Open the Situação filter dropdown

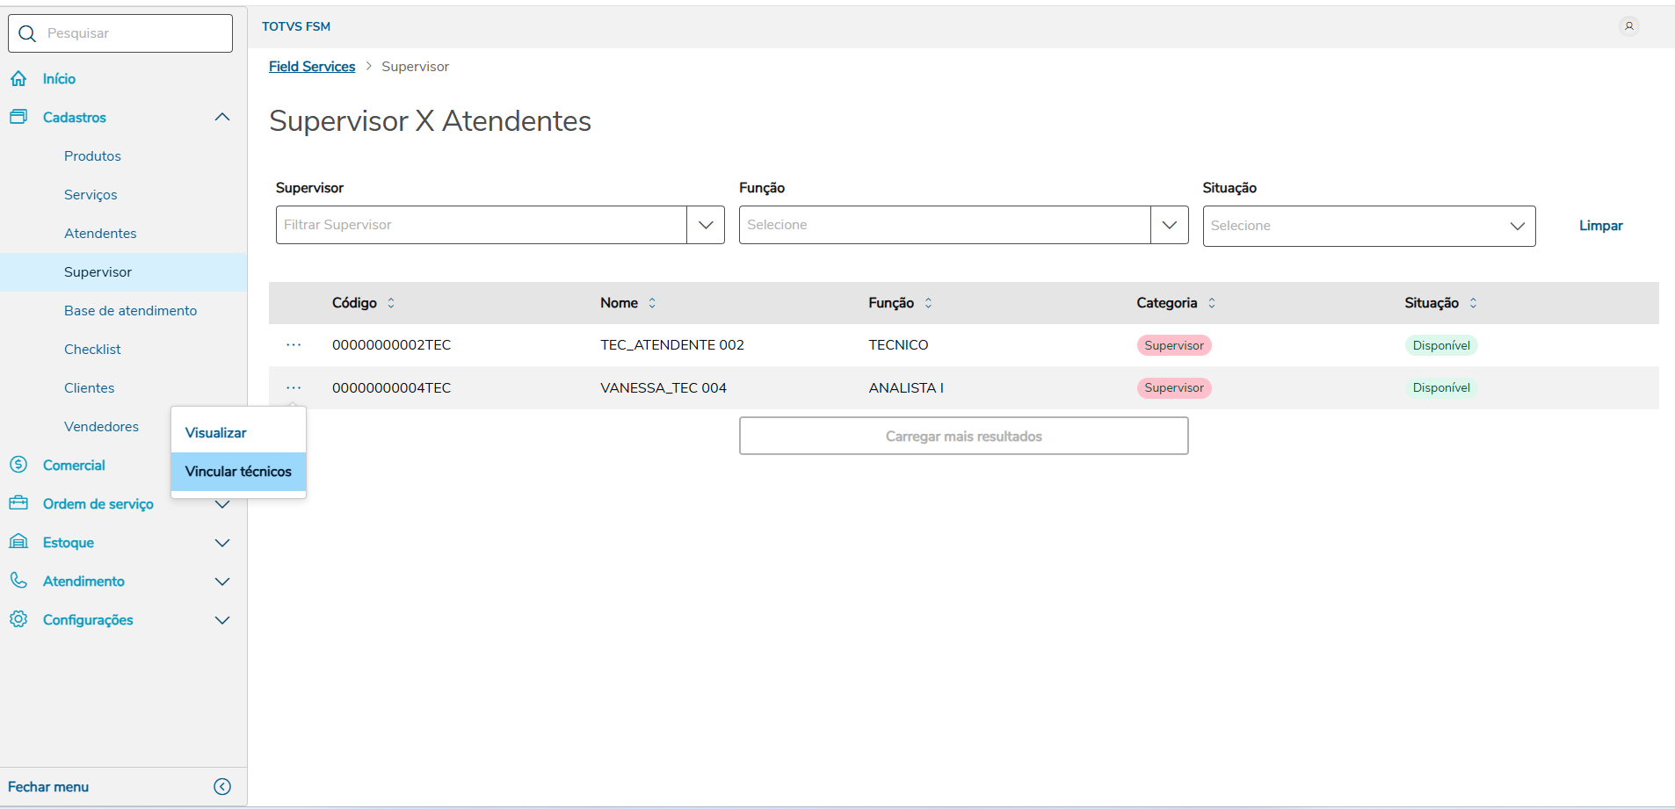(x=1368, y=226)
